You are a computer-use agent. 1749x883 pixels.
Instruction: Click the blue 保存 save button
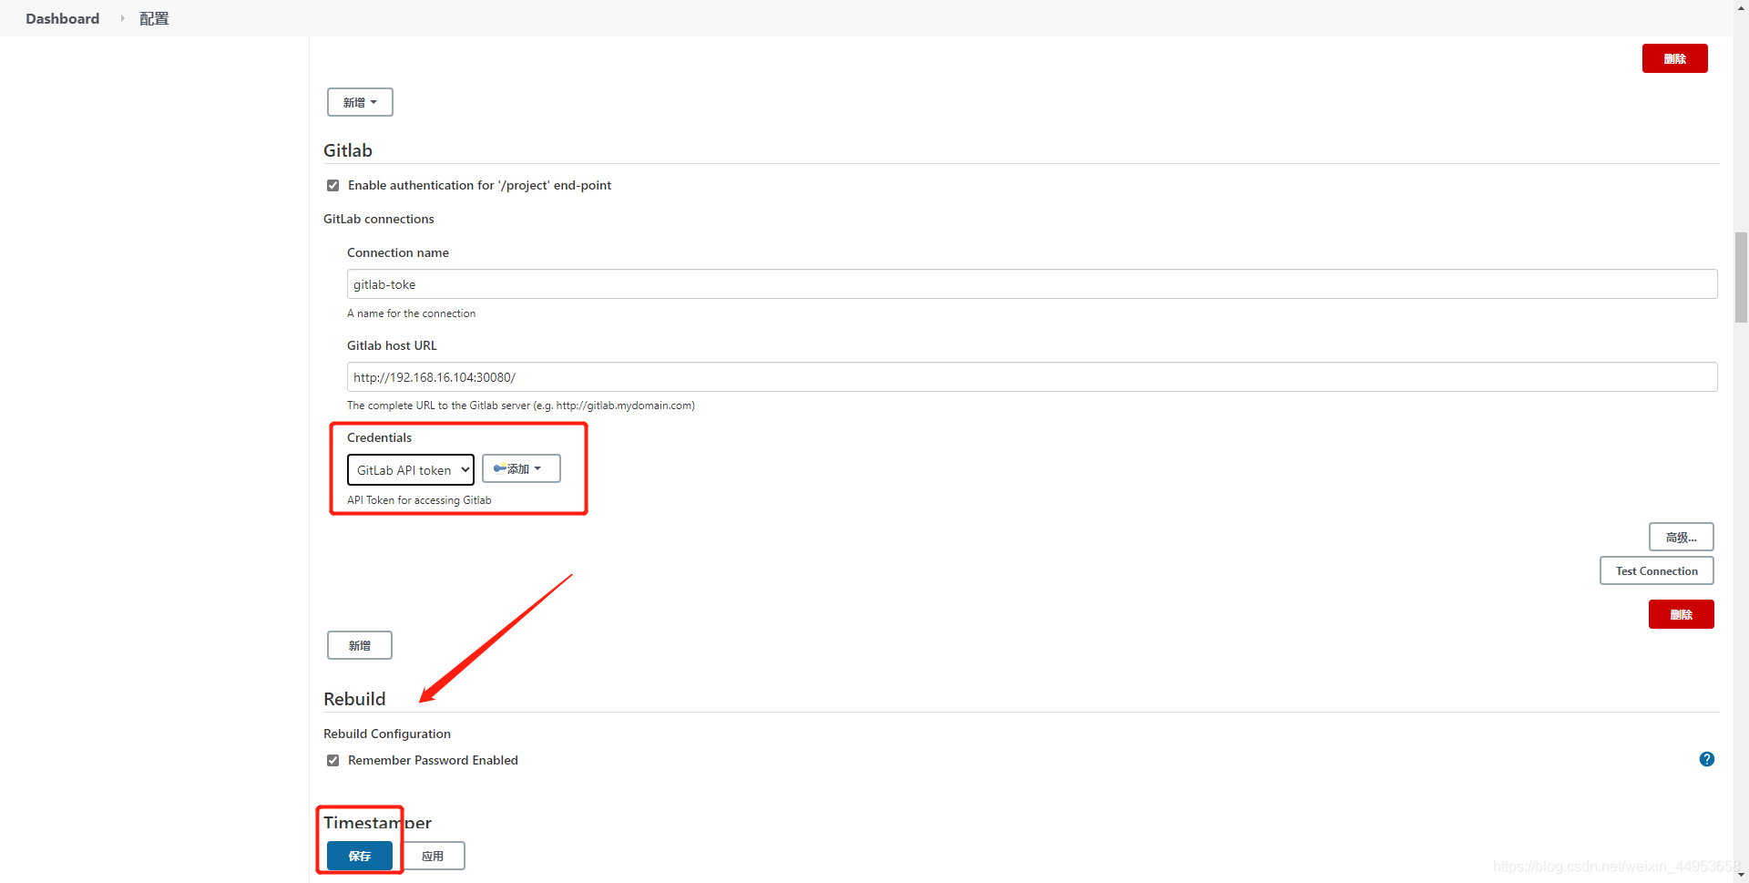(x=360, y=856)
